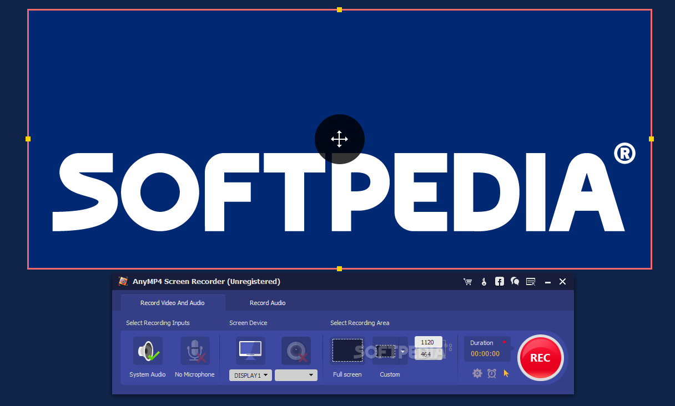Click the Screen Device heading
Screen dimensions: 675x406
click(x=248, y=323)
